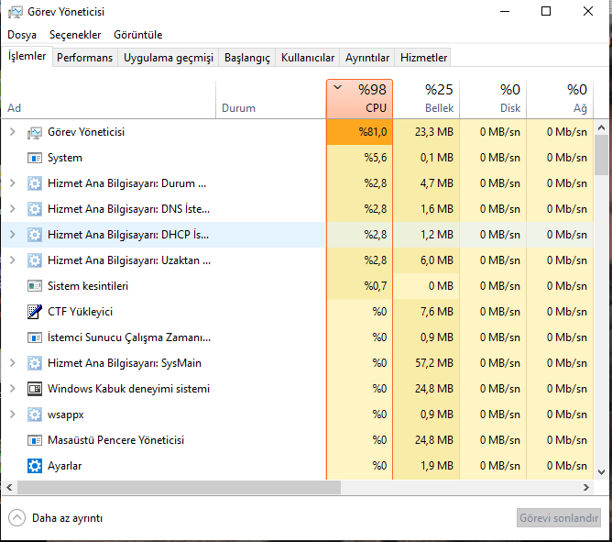This screenshot has height=542, width=612.
Task: Expand the Görev Yöneticisi process row
Action: click(x=12, y=132)
